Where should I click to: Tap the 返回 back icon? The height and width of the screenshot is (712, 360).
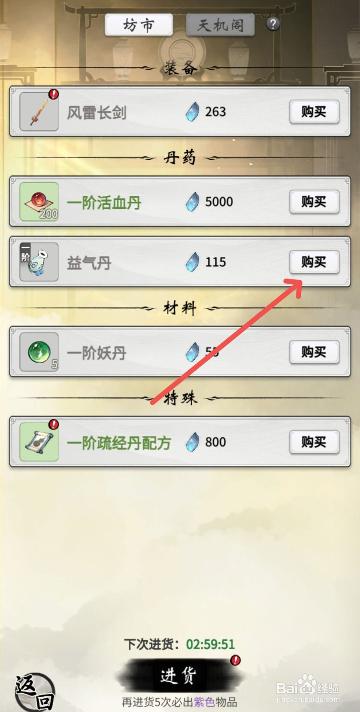35,692
